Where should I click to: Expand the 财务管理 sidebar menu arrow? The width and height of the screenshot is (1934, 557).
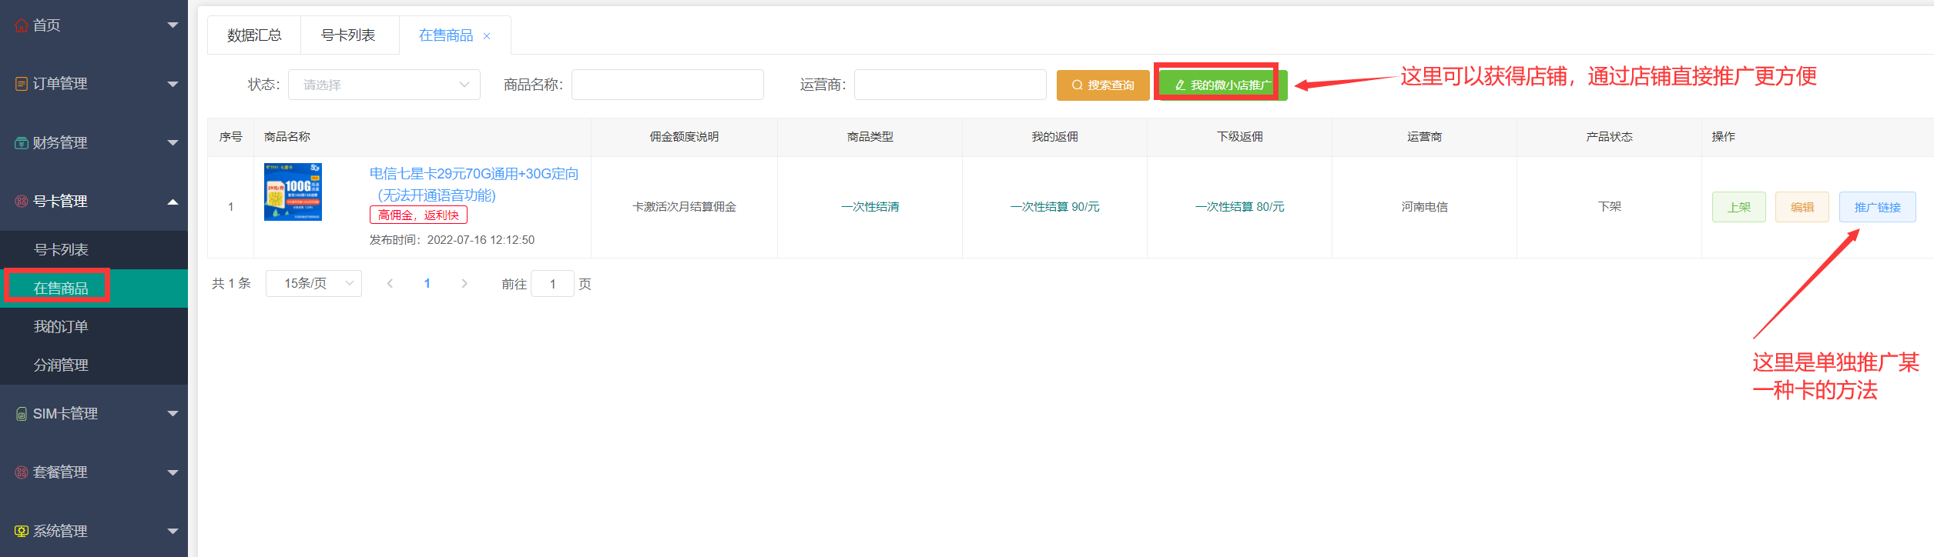(x=173, y=143)
